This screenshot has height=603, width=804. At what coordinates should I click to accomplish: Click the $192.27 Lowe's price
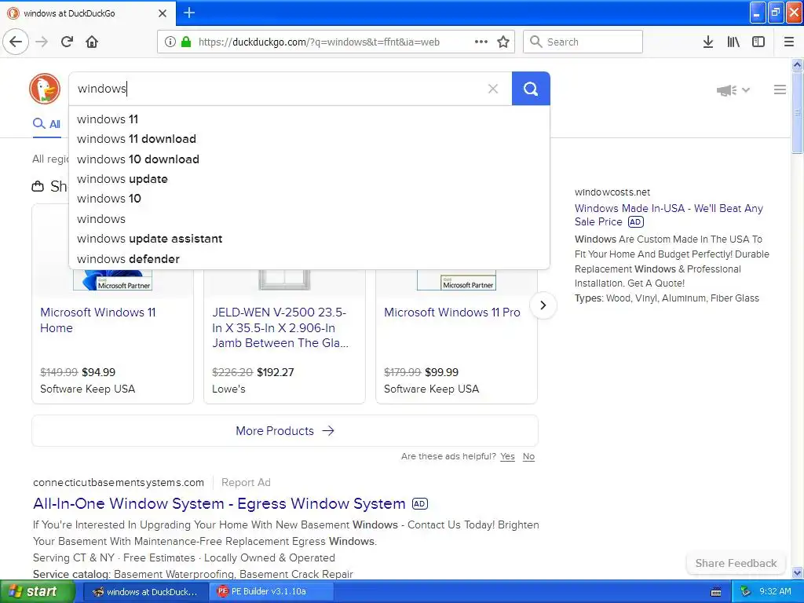coord(276,372)
